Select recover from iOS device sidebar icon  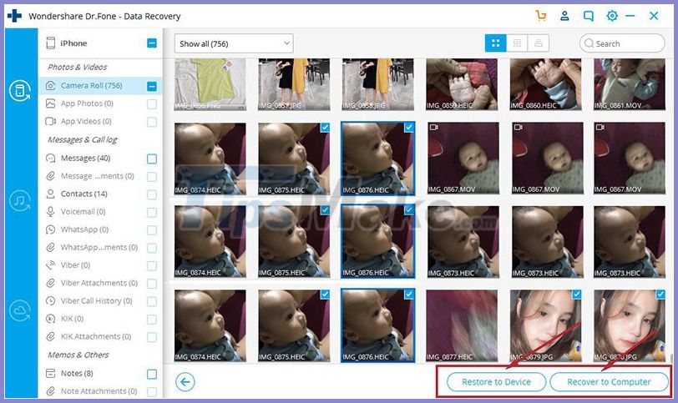coord(20,91)
